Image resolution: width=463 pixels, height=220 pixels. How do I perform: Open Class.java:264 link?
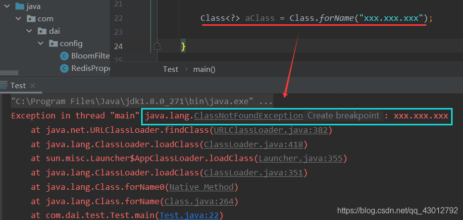point(200,201)
